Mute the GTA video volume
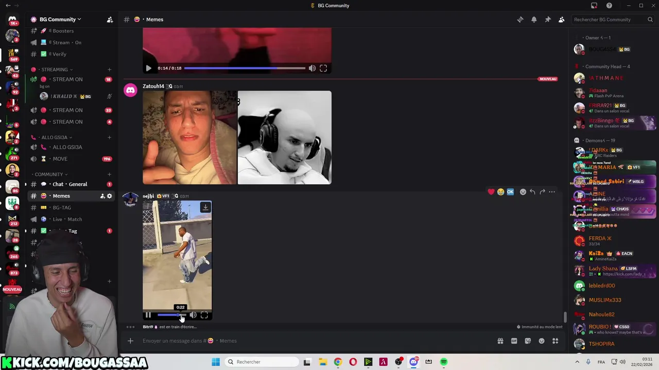Screen dimensions: 659x370 coord(193,315)
